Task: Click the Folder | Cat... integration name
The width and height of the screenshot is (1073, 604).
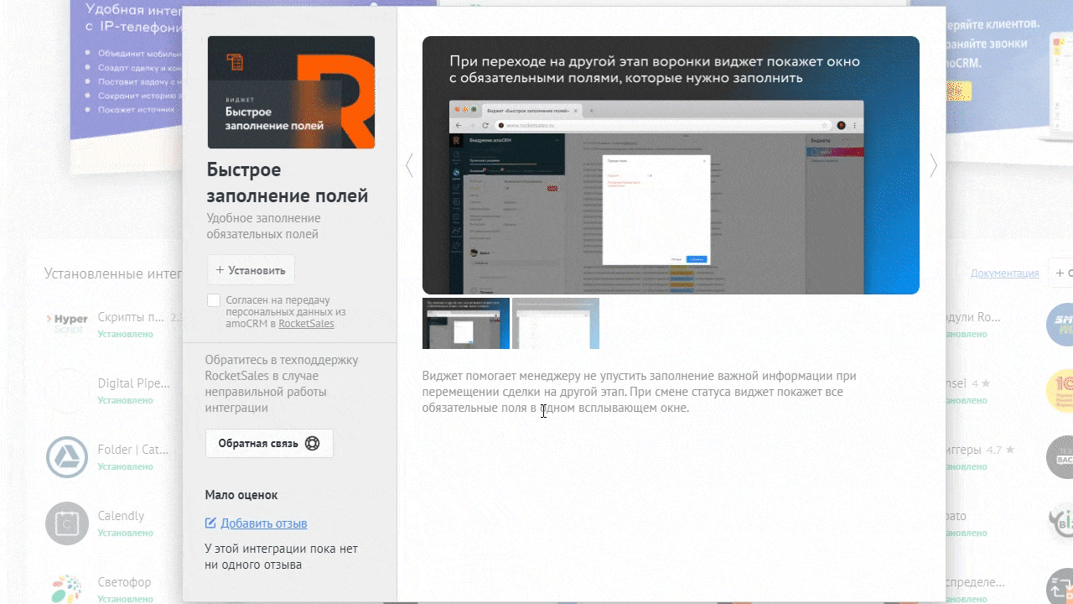Action: click(133, 450)
